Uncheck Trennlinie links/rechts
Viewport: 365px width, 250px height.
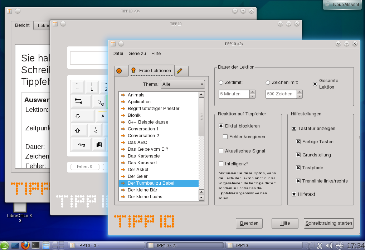click(x=298, y=181)
